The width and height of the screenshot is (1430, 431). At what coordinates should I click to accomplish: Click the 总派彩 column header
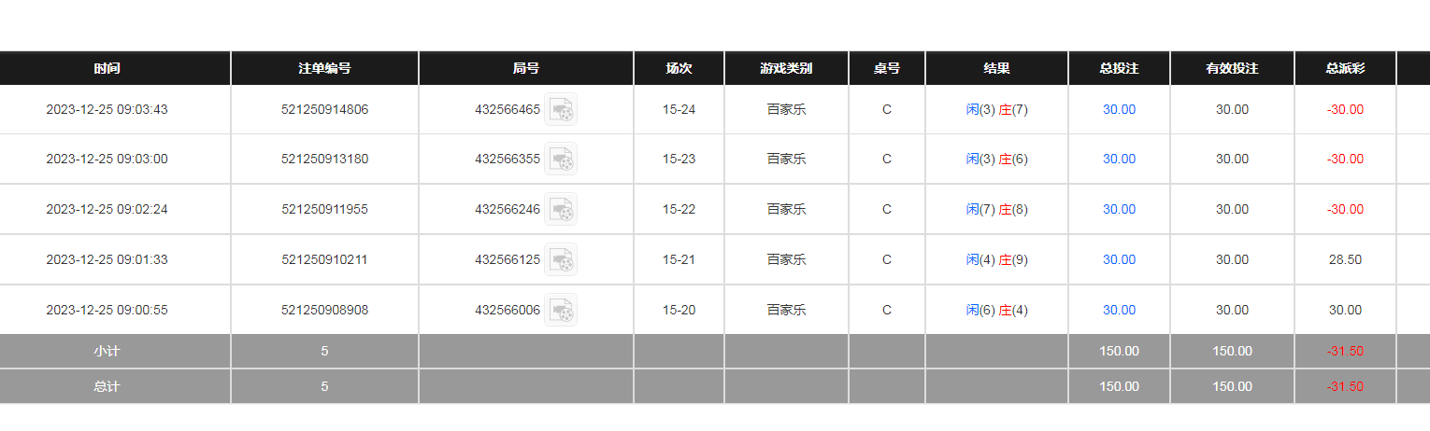tap(1345, 68)
